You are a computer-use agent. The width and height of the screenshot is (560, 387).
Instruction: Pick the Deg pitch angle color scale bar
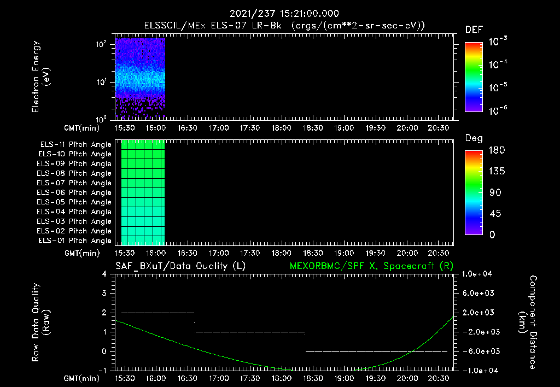tap(474, 193)
